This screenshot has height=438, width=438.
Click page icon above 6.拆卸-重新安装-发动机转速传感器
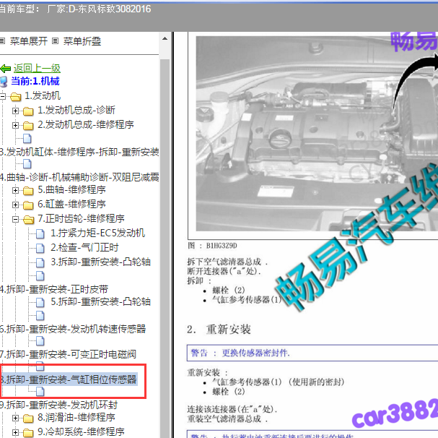point(40,315)
